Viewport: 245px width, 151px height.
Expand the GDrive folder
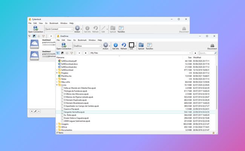pos(57,127)
